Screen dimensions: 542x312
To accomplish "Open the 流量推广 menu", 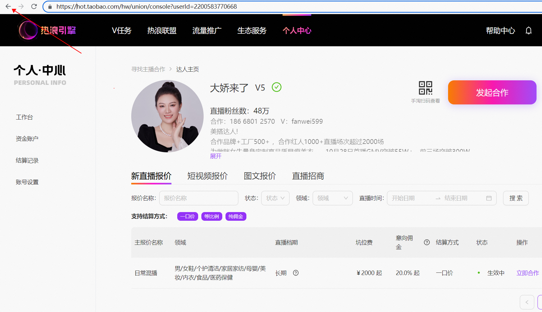I will (x=207, y=31).
